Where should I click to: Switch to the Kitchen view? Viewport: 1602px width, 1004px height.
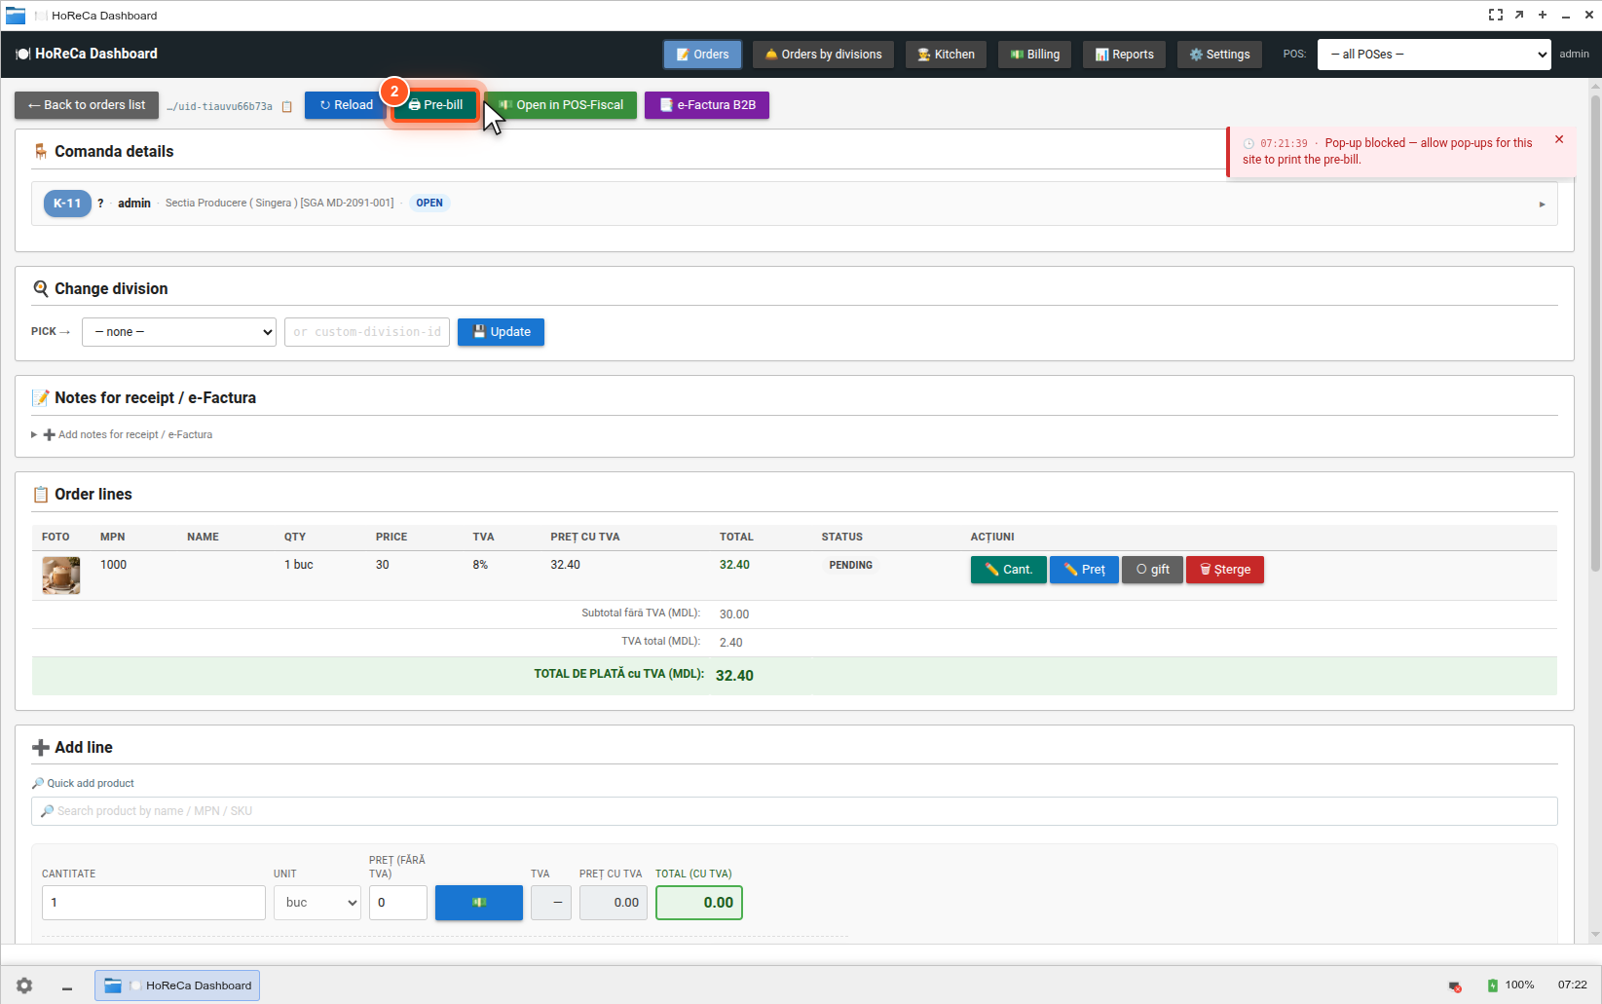(946, 55)
